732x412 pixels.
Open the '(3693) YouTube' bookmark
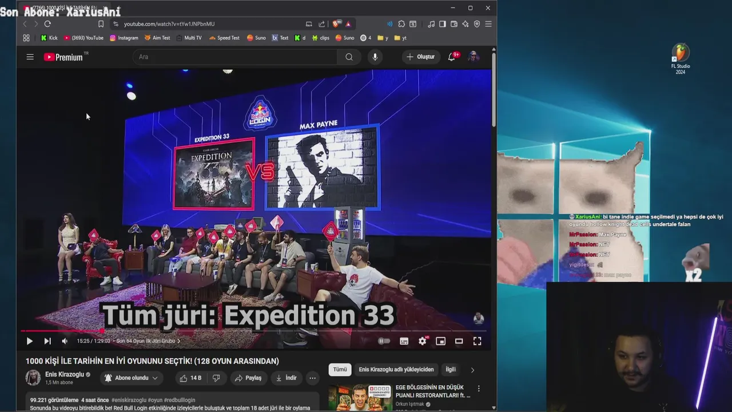83,38
